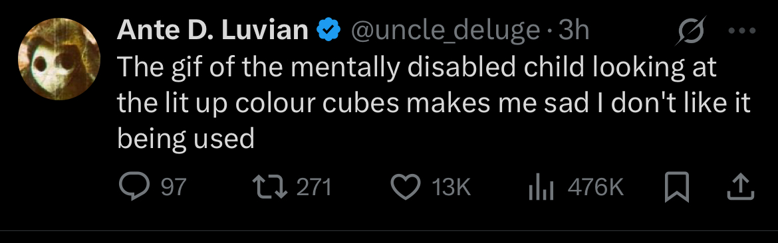The image size is (778, 243).
Task: Open the tweet by clicking 'being used' text
Action: point(186,139)
